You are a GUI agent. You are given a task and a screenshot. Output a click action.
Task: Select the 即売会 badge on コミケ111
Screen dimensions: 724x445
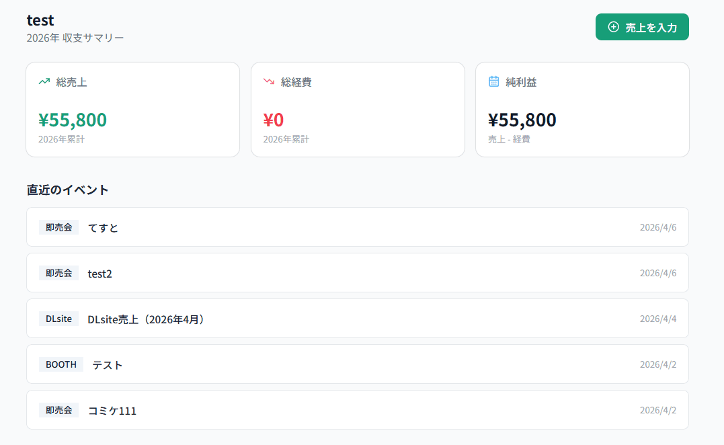tap(58, 409)
